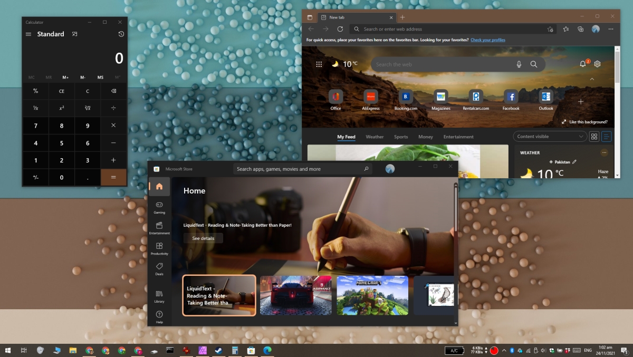Switch the feed to grid layout view
This screenshot has width=633, height=357.
pos(594,137)
